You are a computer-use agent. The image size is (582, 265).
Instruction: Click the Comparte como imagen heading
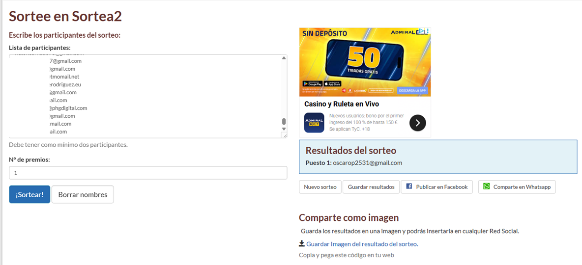click(x=349, y=217)
